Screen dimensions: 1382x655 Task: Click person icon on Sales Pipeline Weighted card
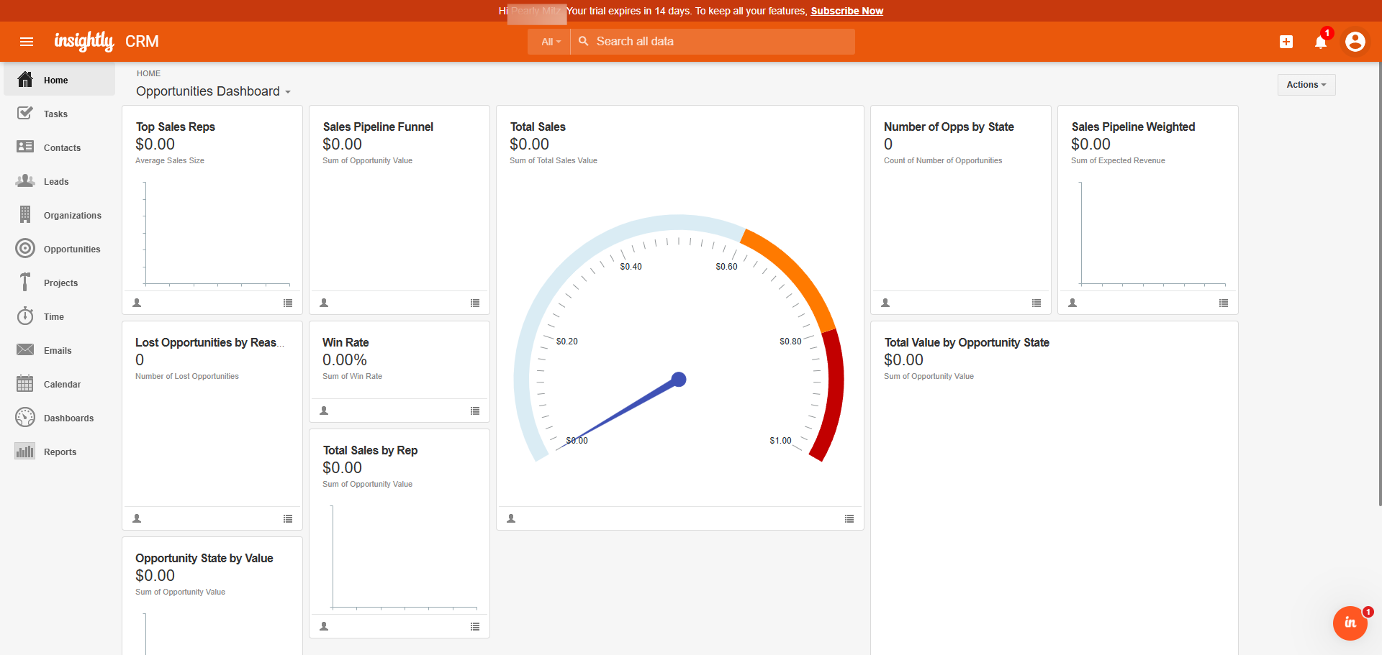1072,303
